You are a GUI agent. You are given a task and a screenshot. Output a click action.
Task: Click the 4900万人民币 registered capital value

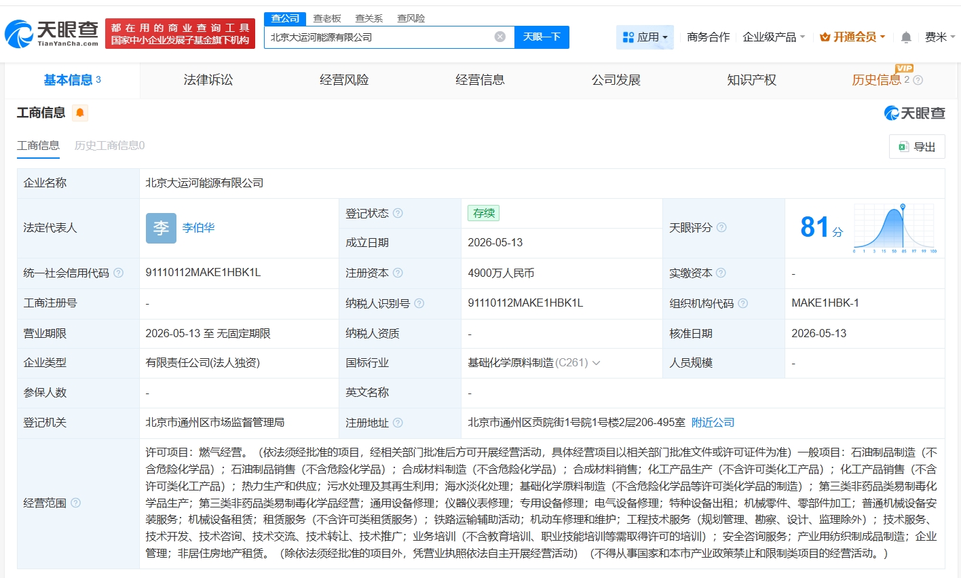click(501, 273)
